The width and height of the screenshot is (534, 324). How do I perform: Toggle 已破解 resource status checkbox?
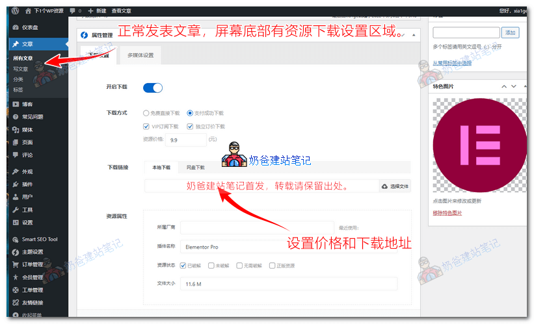pyautogui.click(x=183, y=266)
